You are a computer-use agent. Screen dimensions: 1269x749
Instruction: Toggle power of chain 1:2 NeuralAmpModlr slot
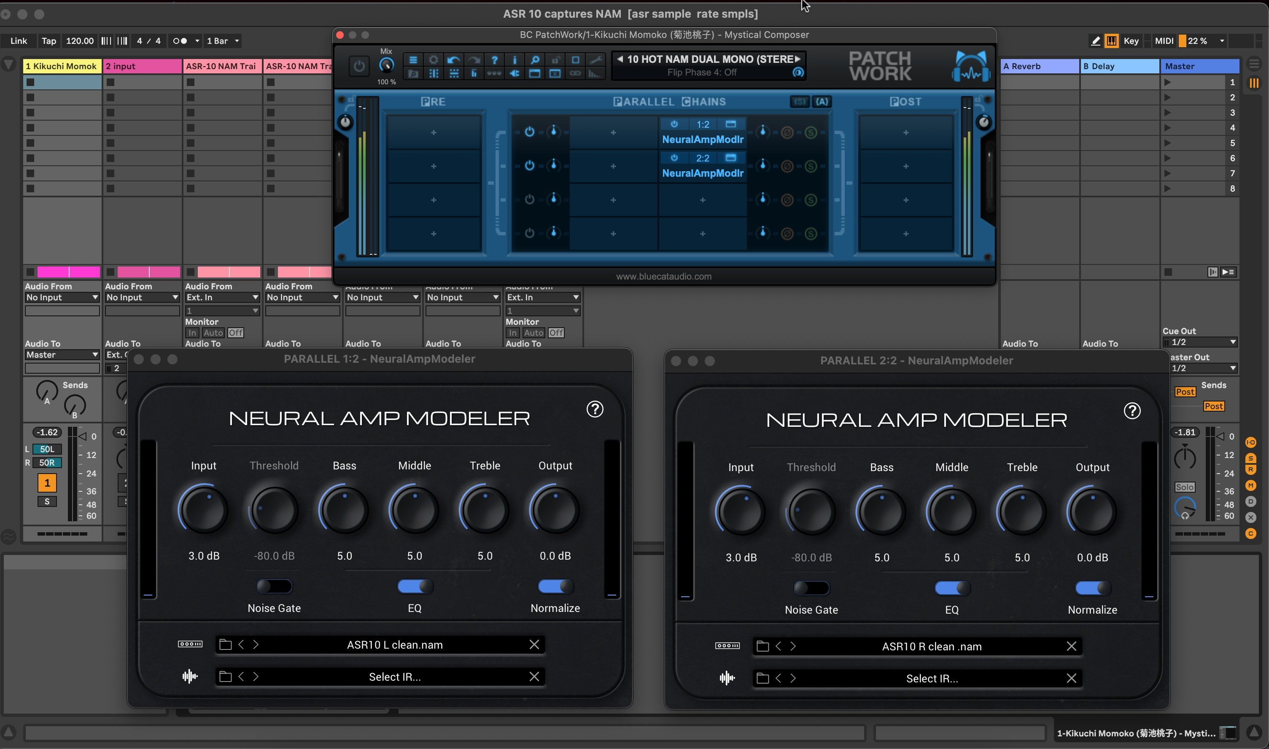tap(674, 124)
